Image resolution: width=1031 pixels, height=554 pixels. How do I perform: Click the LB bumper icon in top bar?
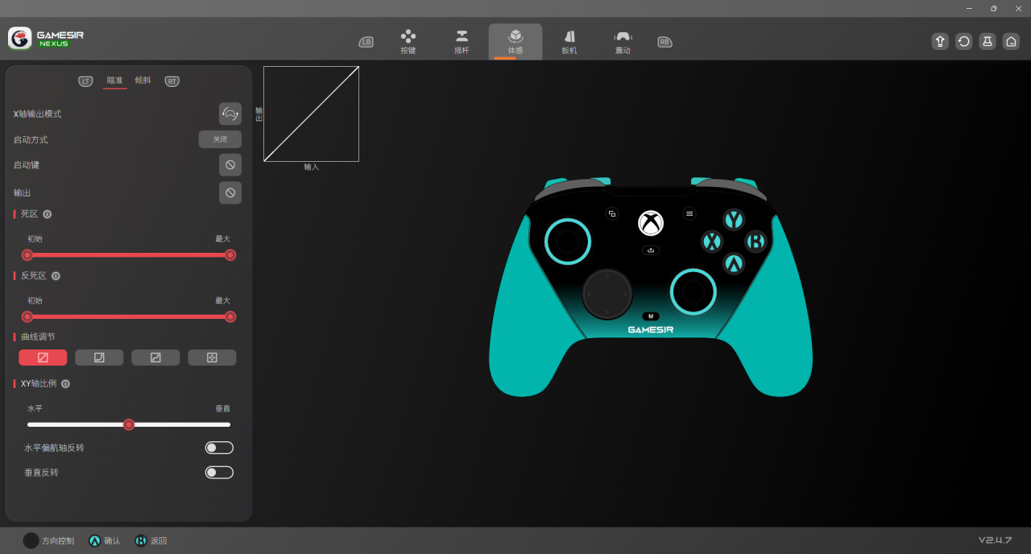[x=366, y=42]
